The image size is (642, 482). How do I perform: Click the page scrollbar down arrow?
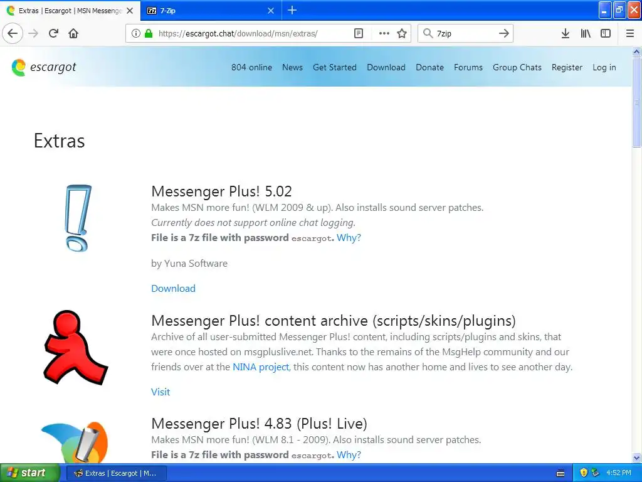pyautogui.click(x=637, y=458)
